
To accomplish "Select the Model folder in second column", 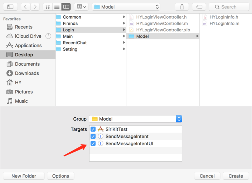I will [163, 36].
